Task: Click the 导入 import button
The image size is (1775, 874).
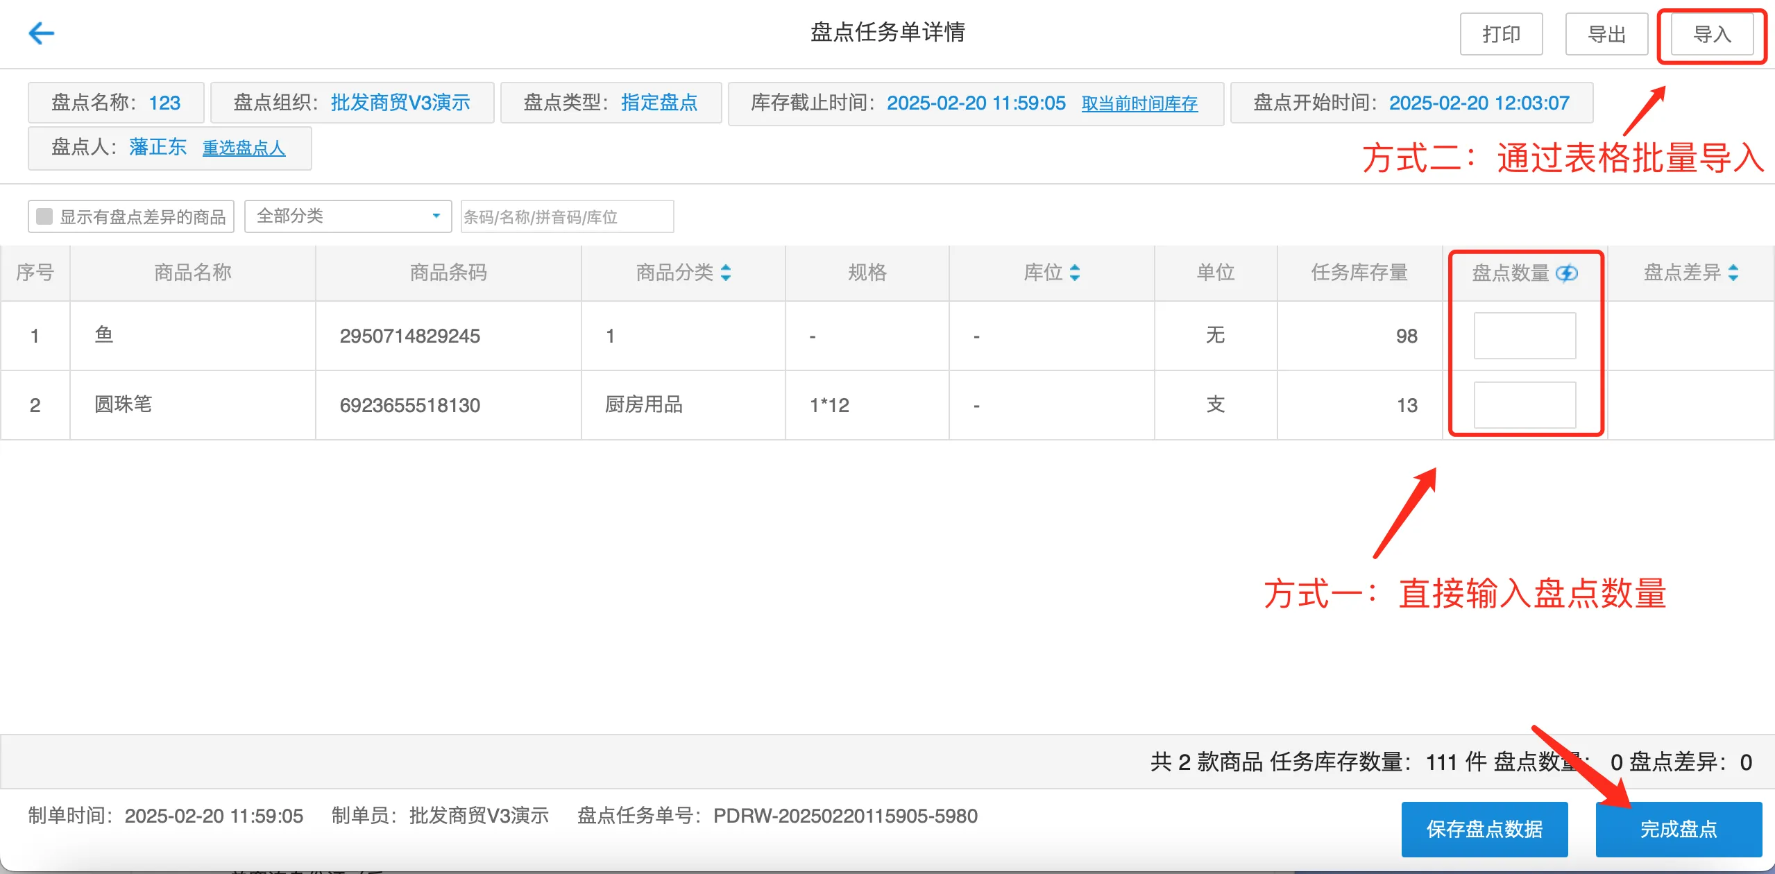Action: pyautogui.click(x=1710, y=34)
